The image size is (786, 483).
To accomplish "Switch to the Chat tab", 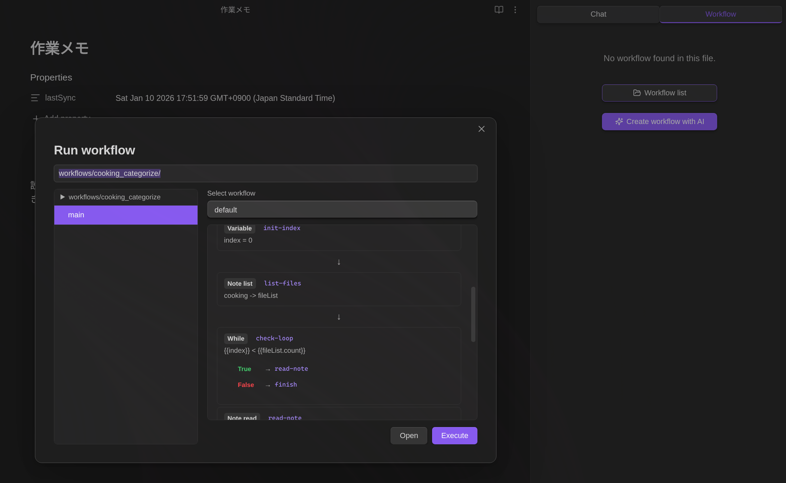I will pyautogui.click(x=598, y=14).
